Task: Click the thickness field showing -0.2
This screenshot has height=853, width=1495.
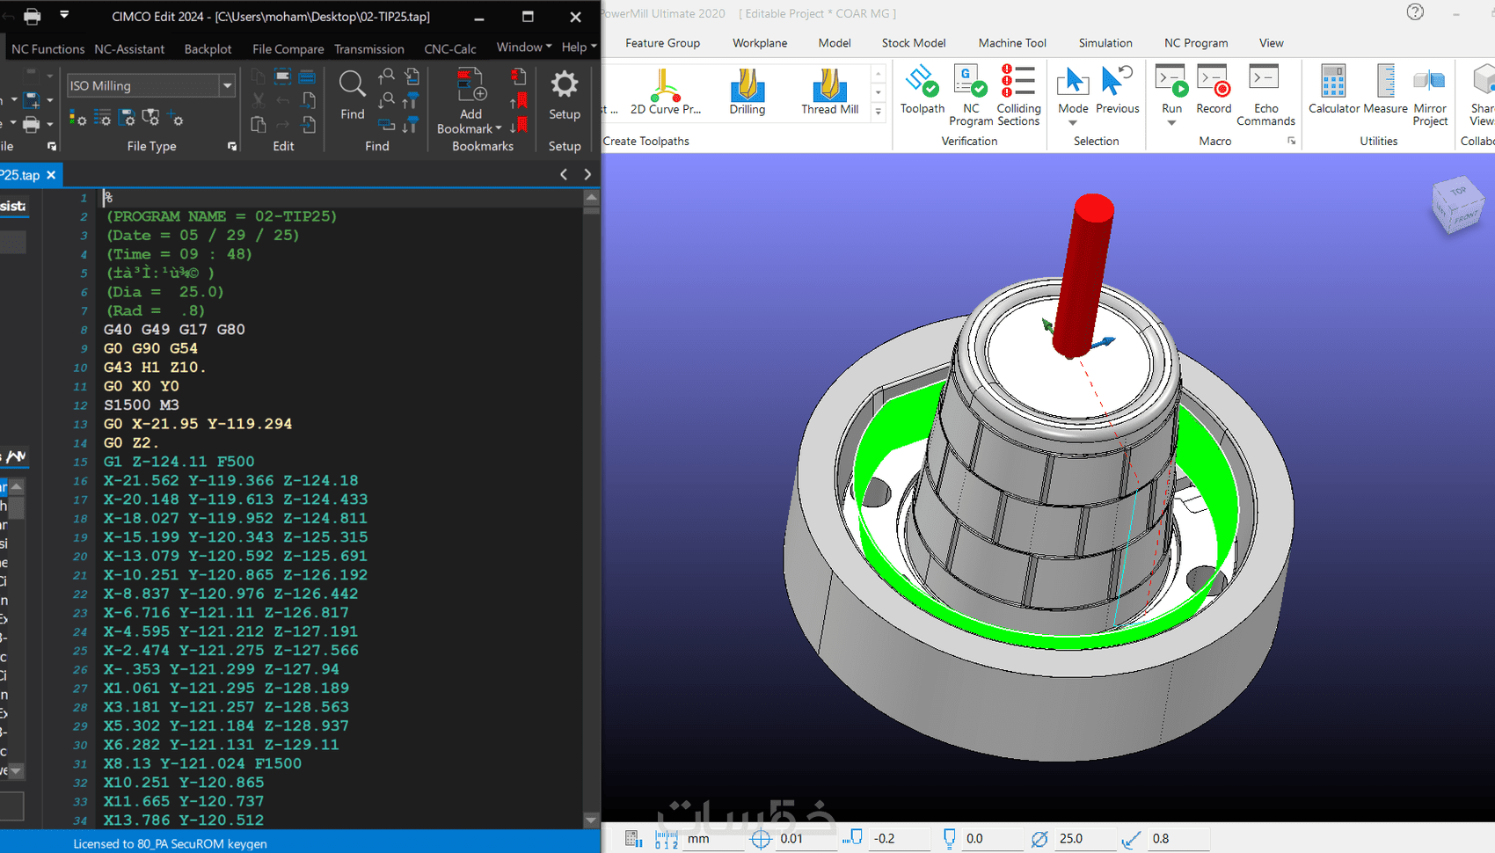Action: coord(898,839)
